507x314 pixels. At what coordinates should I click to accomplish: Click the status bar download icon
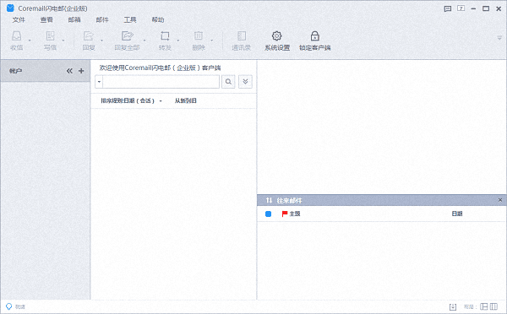pos(453,306)
